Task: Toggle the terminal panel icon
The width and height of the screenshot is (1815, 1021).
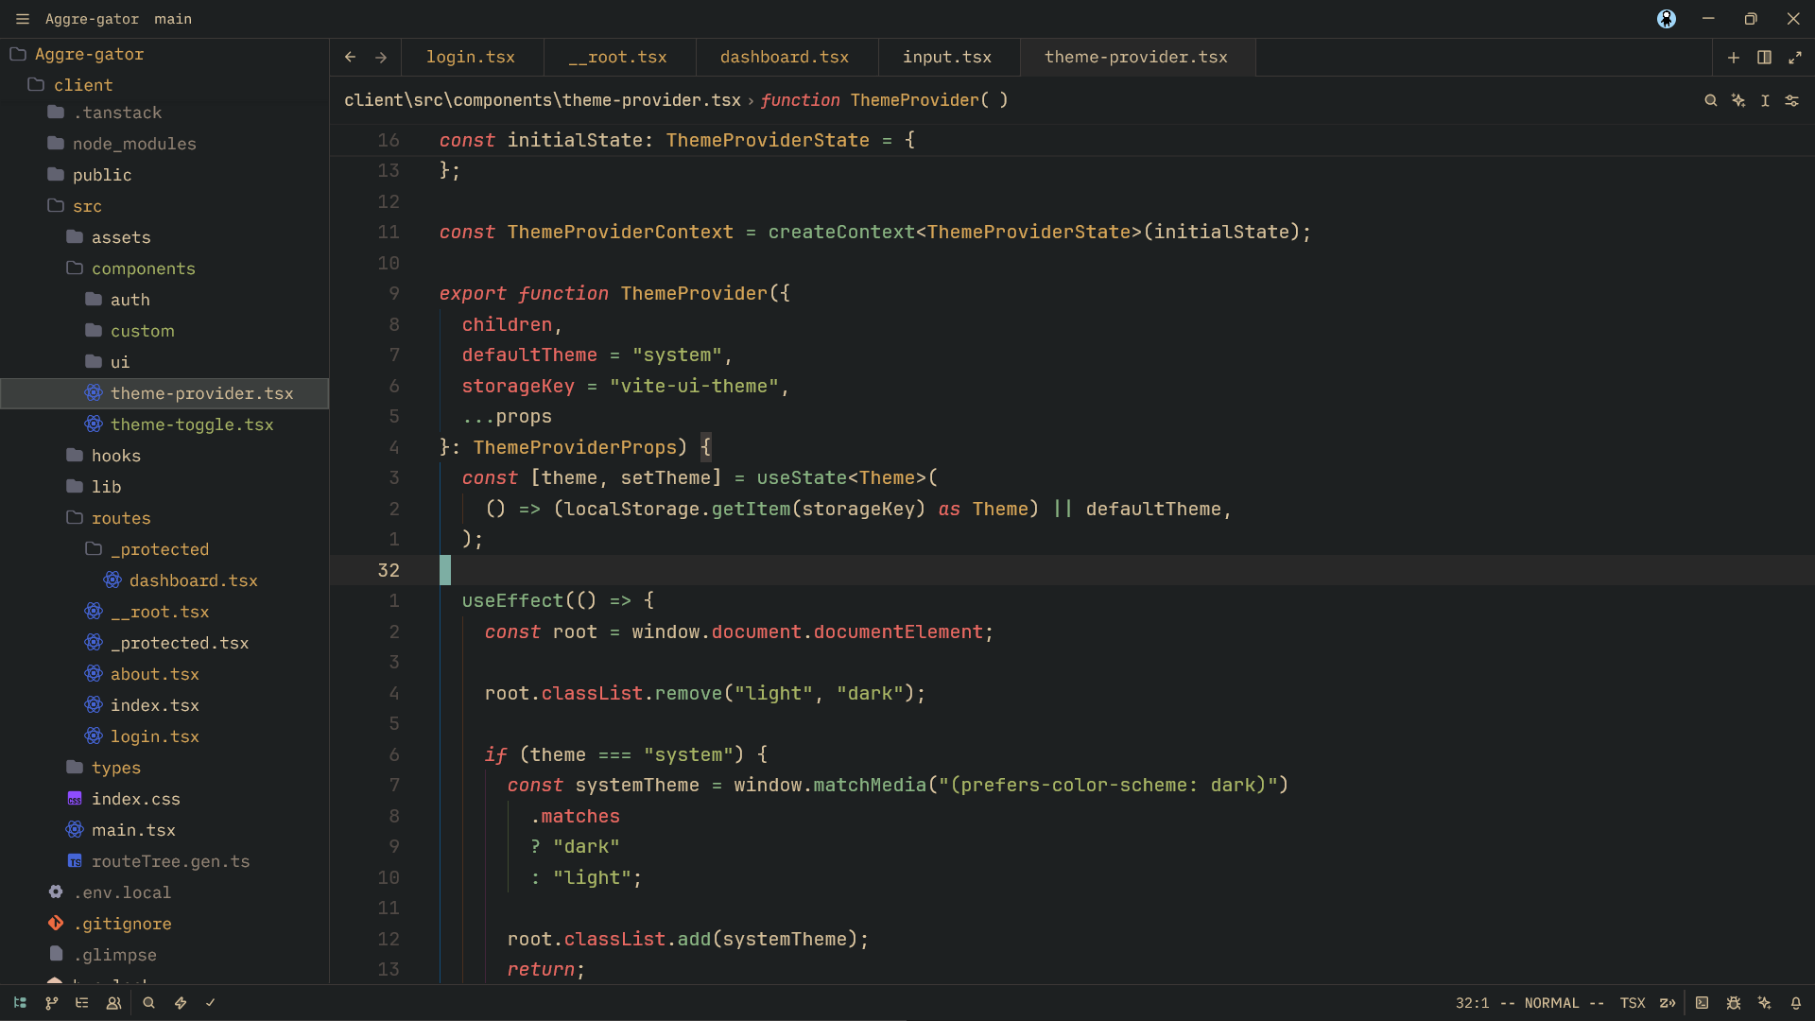Action: click(x=1702, y=1003)
